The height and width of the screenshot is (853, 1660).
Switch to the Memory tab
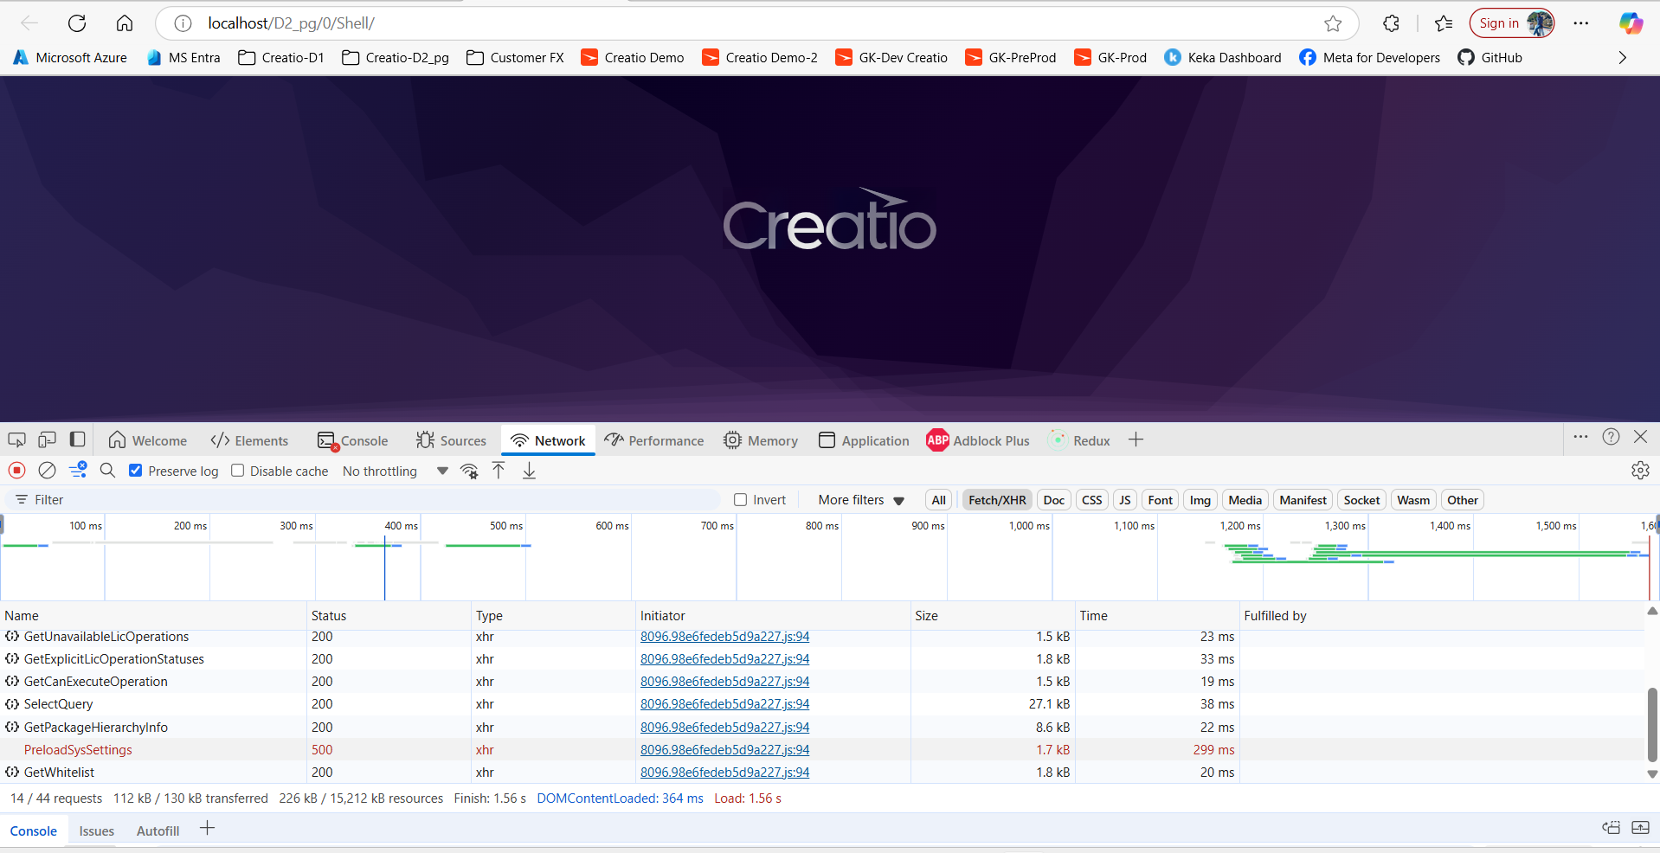point(761,440)
